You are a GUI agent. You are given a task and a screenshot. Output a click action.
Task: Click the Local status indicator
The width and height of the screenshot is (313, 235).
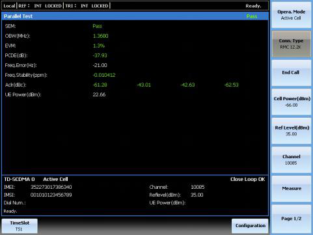coord(9,6)
